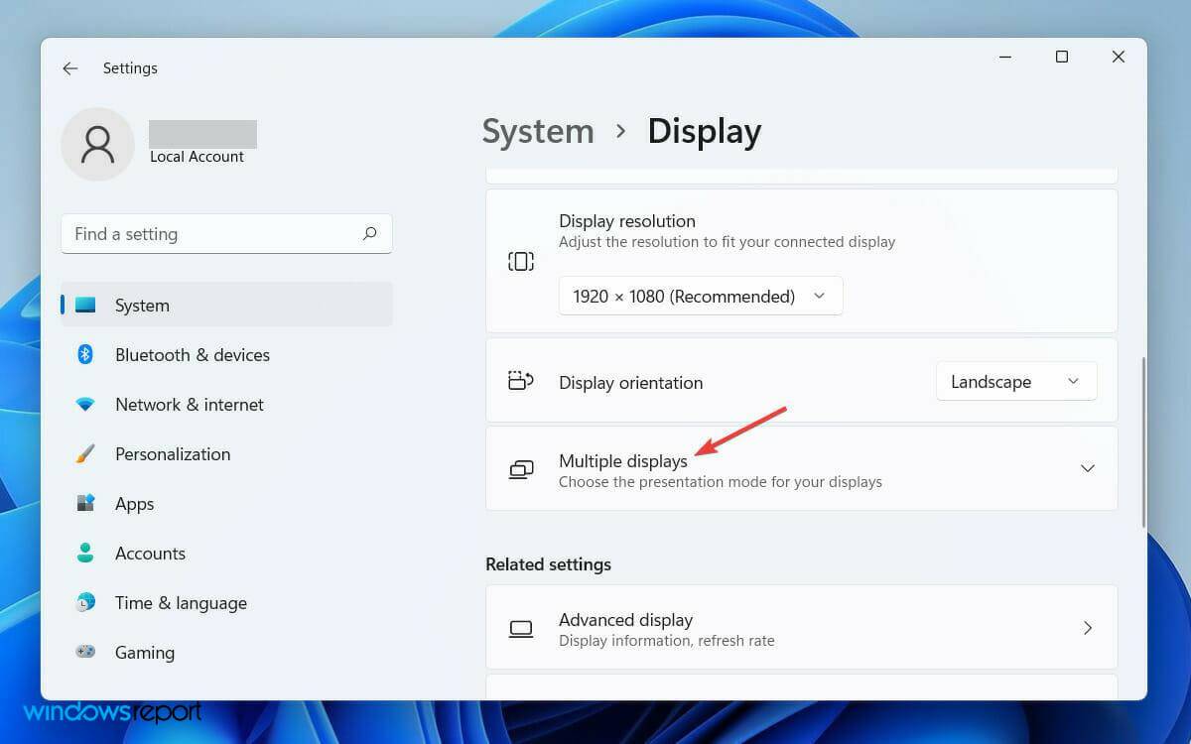The image size is (1191, 744).
Task: Click the Personalization brush icon
Action: click(84, 453)
